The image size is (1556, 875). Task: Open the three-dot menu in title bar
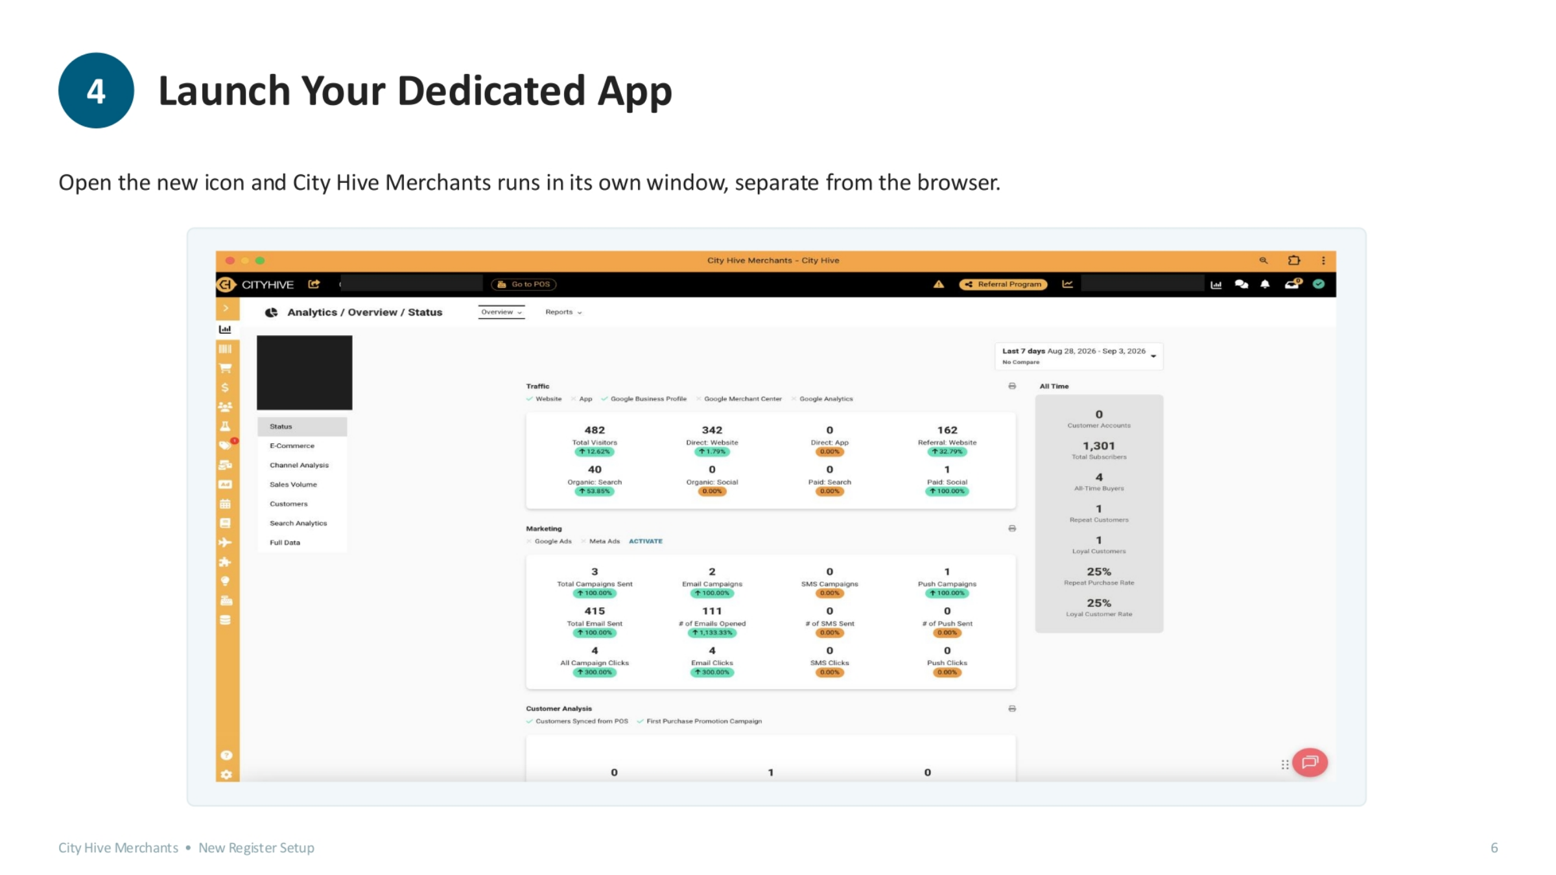pyautogui.click(x=1323, y=261)
